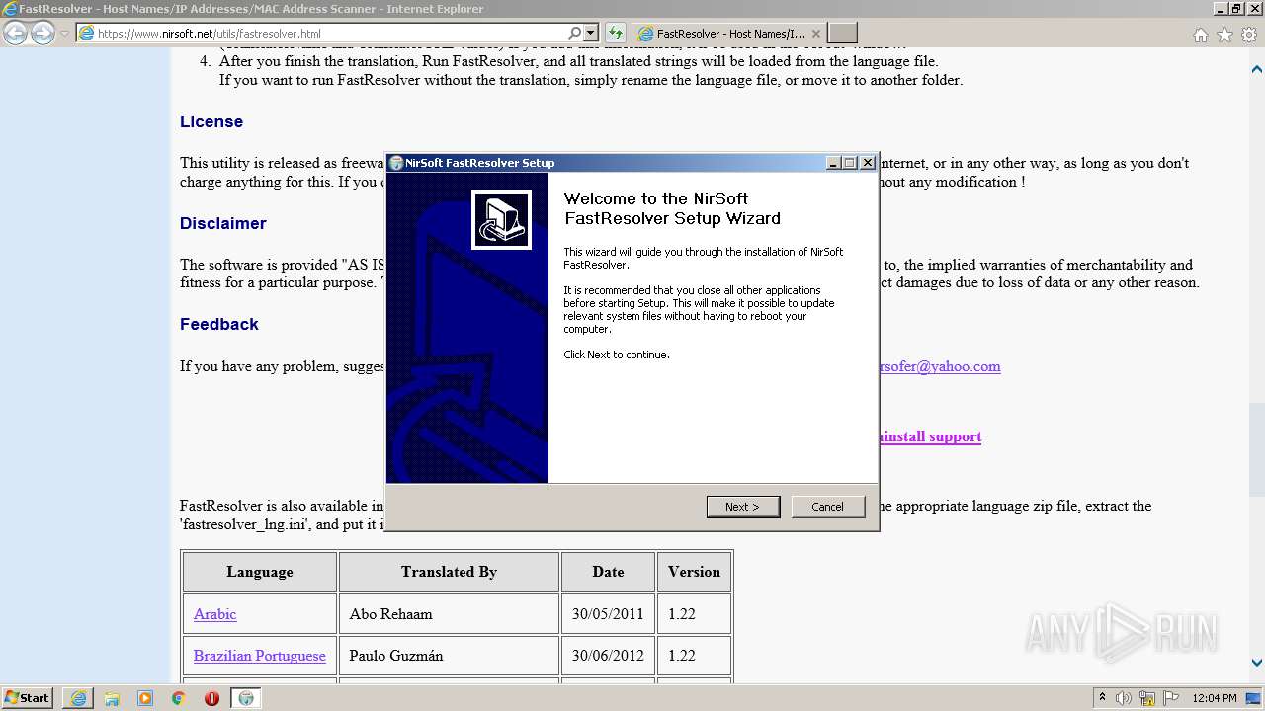Click the License heading
This screenshot has height=711, width=1265.
(211, 121)
